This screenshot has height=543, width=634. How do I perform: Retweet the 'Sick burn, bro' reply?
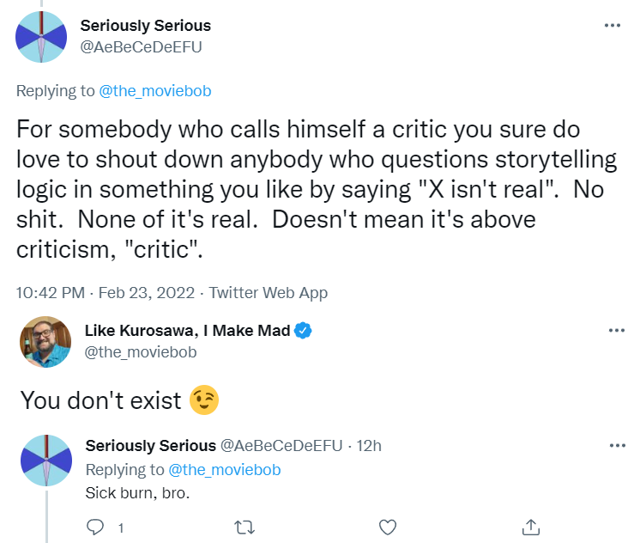coord(245,528)
